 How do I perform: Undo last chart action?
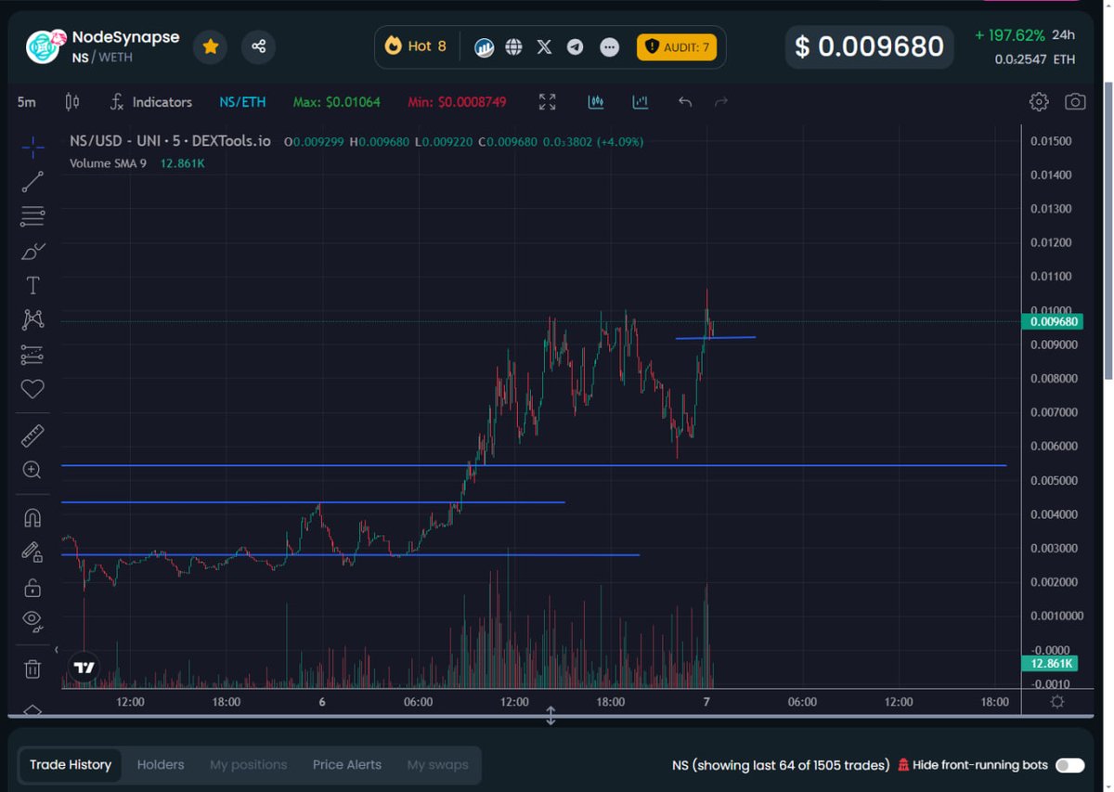685,102
